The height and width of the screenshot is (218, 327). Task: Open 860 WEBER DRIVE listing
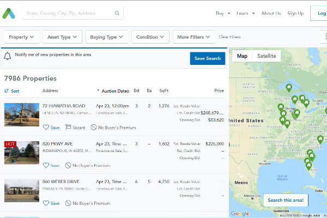click(61, 181)
